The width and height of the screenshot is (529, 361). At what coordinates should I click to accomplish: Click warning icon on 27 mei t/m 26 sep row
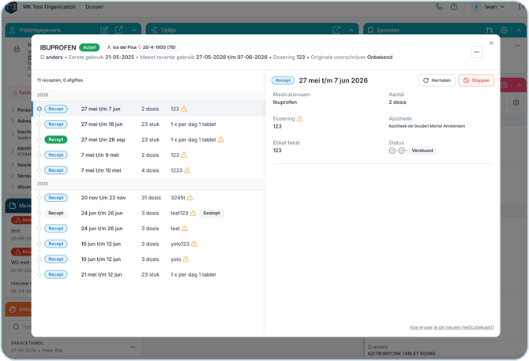220,140
